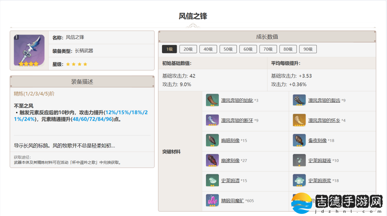
Task: Select the 1级 level tab
Action: (169, 49)
